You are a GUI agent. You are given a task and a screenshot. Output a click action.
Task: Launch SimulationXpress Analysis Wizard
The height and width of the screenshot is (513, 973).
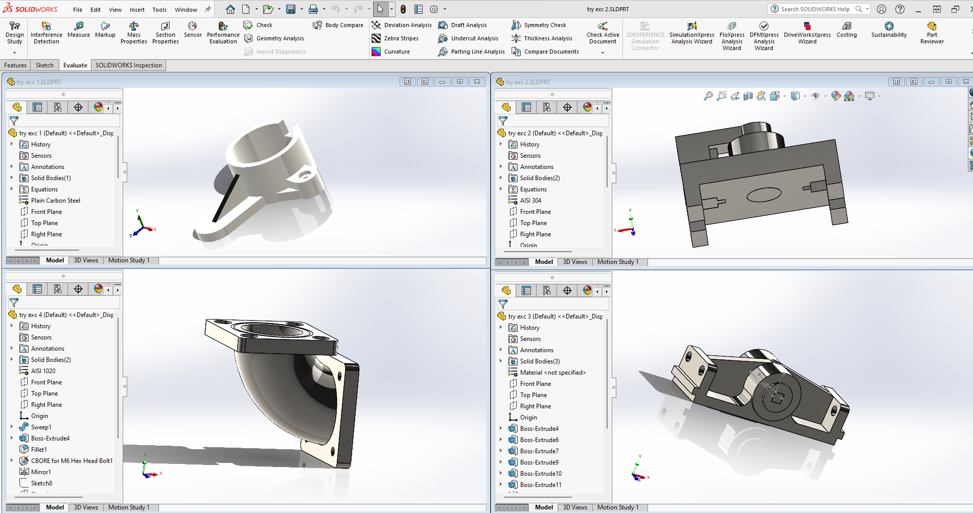(692, 33)
